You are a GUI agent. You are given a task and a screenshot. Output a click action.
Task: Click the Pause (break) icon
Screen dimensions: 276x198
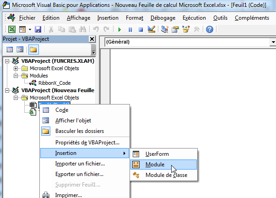tap(130, 29)
